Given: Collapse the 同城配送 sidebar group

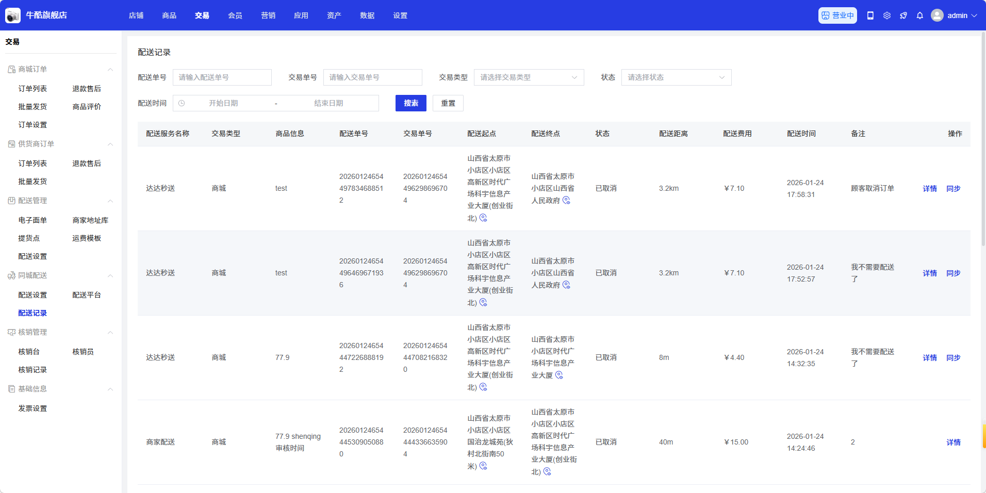Looking at the screenshot, I should click(110, 276).
